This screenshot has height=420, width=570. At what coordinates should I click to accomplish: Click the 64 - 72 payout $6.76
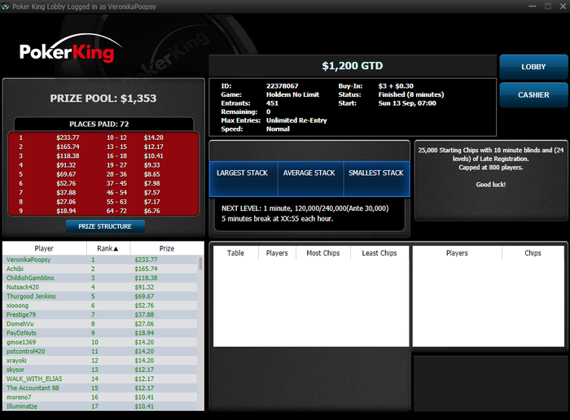coord(151,211)
